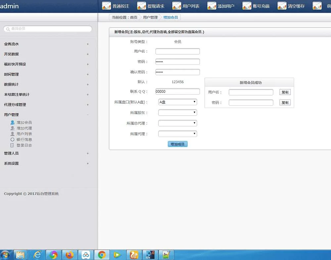This screenshot has width=331, height=260.
Task: Open the 所属盘口 dropdown showing A盘
Action: pos(177,102)
